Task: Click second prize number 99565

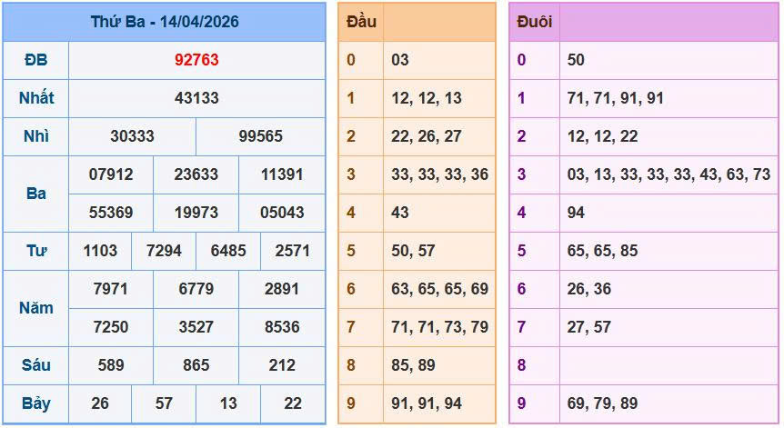Action: pos(260,136)
